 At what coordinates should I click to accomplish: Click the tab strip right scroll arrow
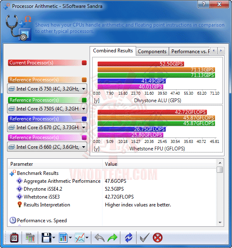[x=221, y=51]
